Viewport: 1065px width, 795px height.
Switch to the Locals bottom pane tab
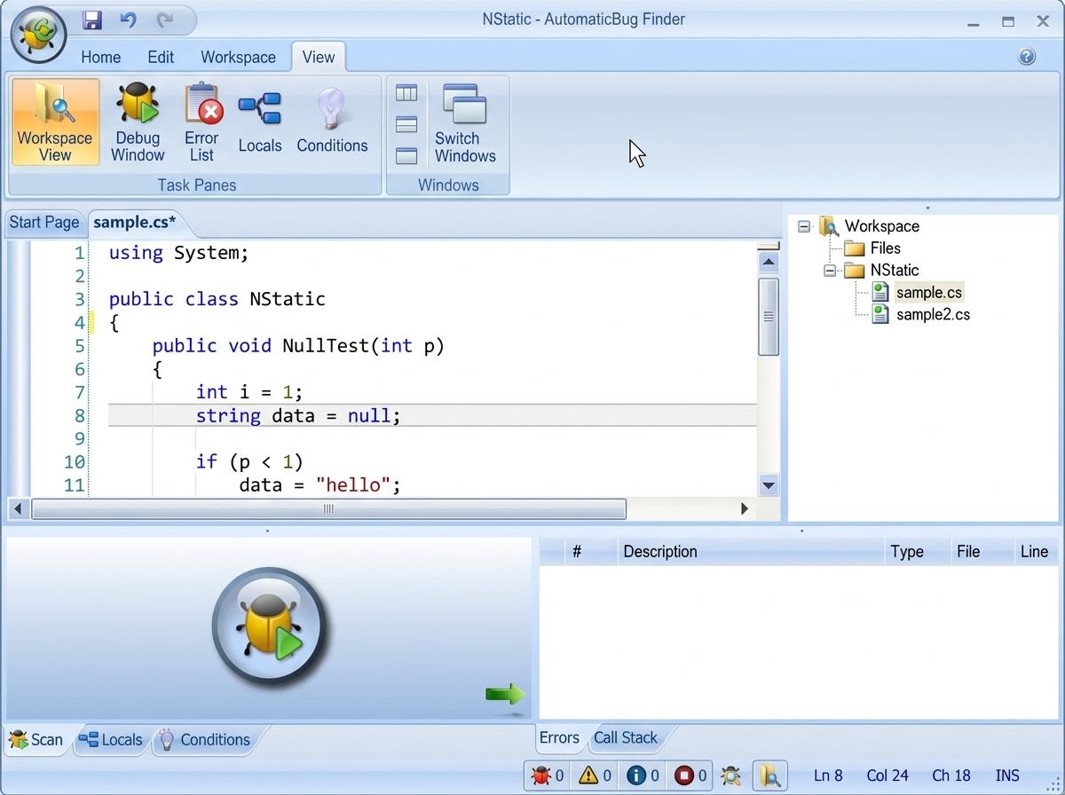click(111, 740)
